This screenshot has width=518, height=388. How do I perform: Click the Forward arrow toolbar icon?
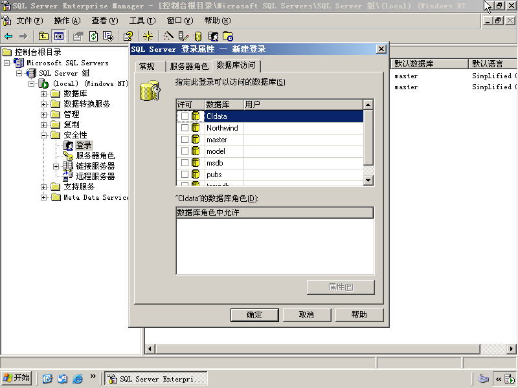coord(23,36)
